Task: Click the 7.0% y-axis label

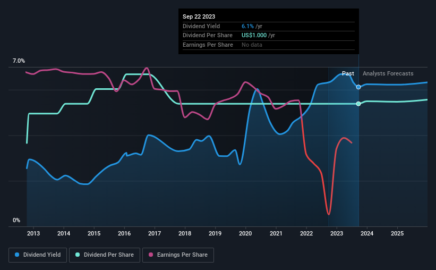Action: pos(19,61)
